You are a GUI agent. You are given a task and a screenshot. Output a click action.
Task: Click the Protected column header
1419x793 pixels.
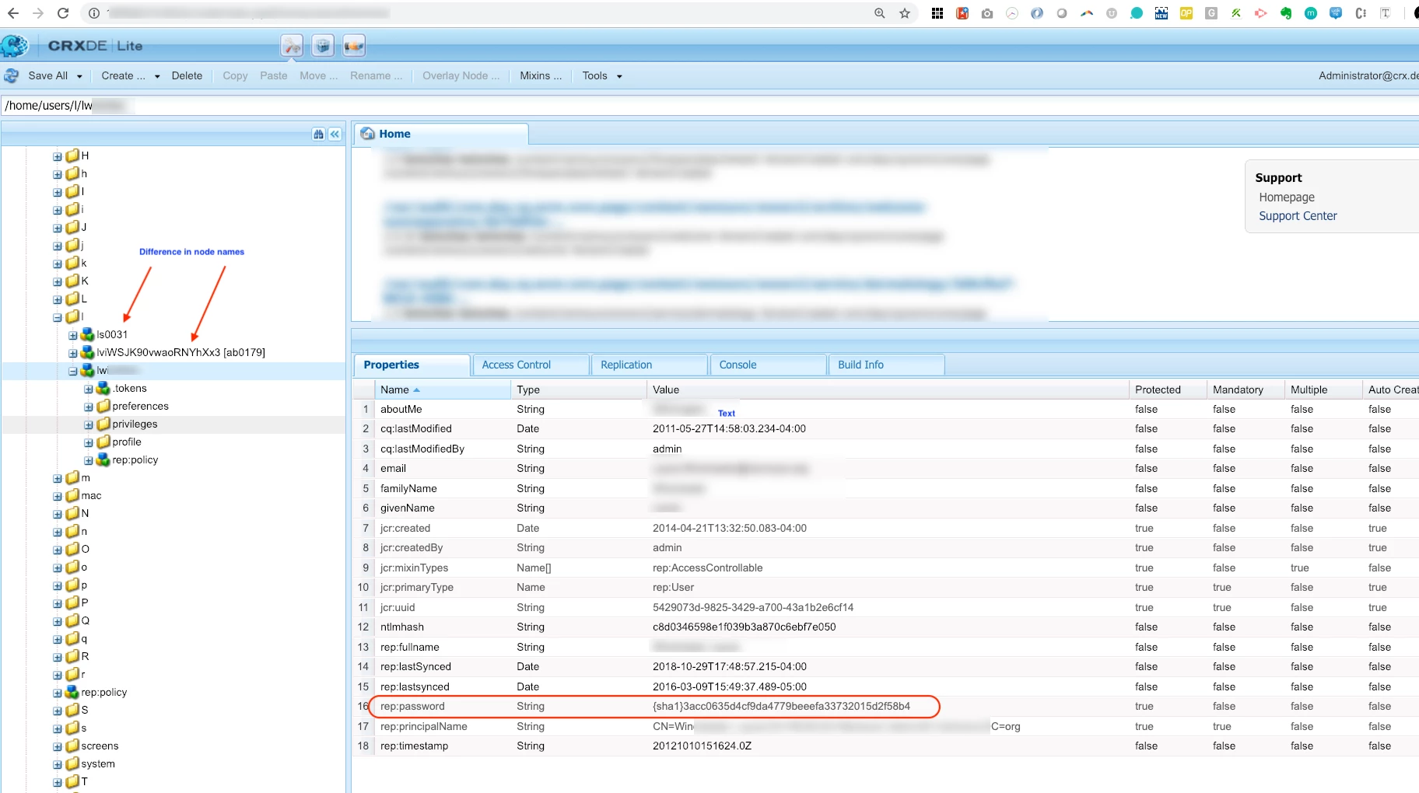click(1168, 390)
